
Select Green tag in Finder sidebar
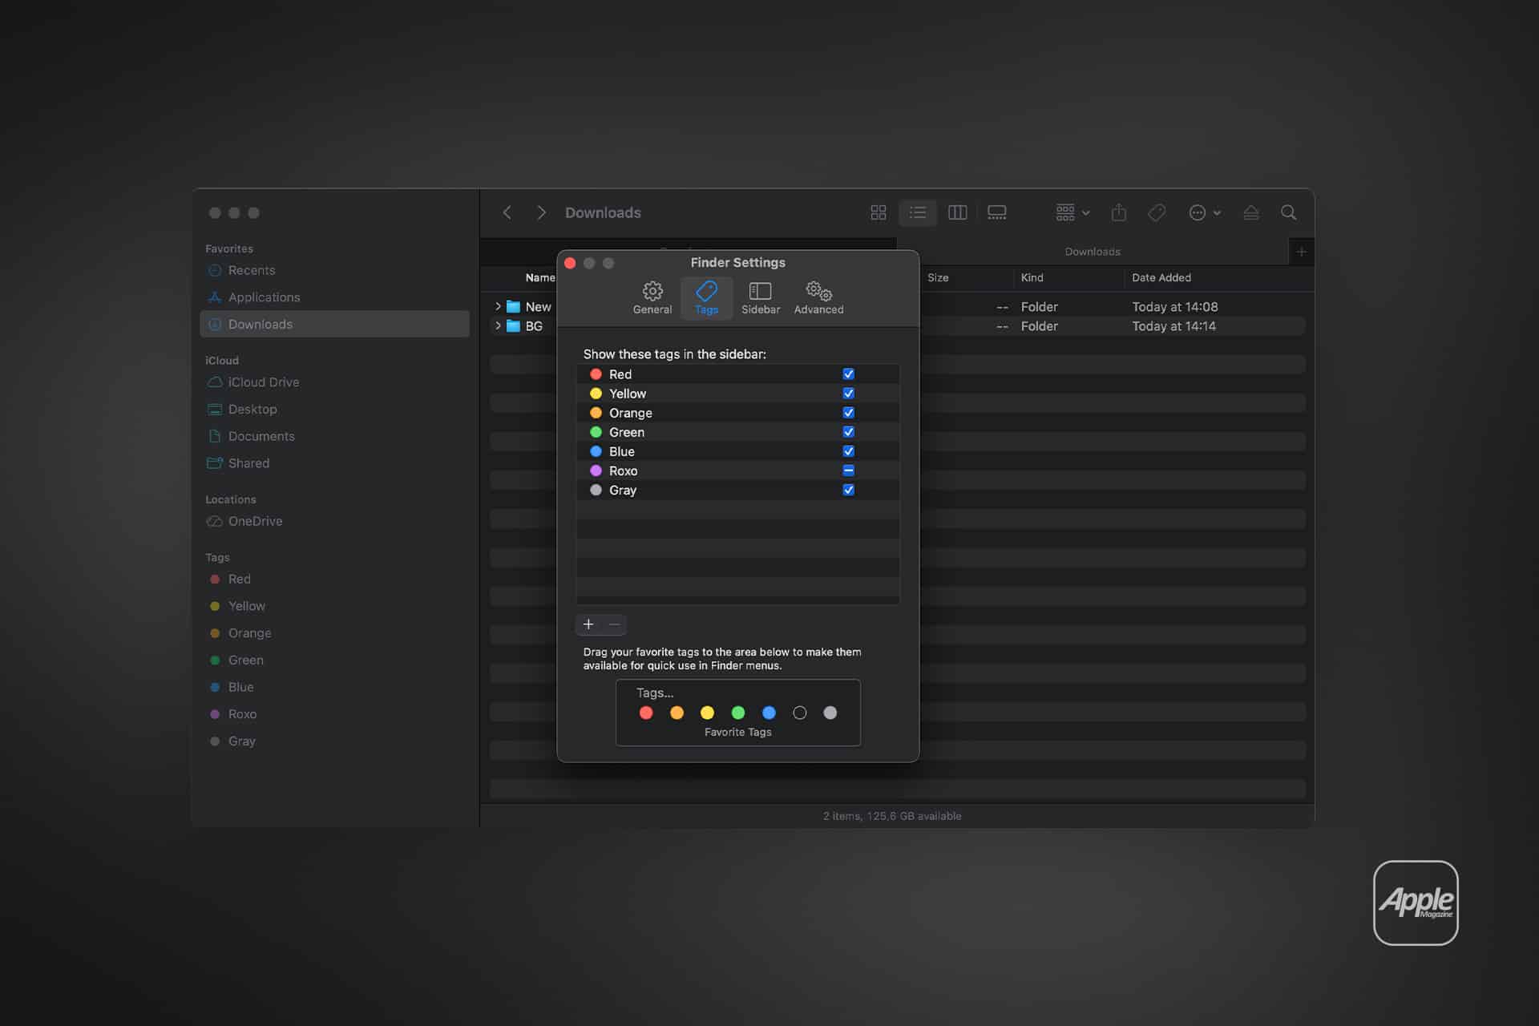[x=334, y=660]
